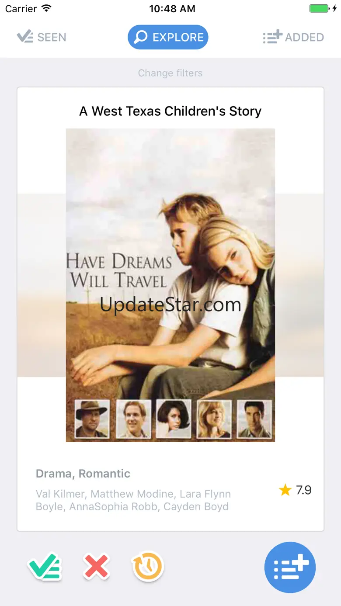Mark movie as seen with green checkmark

[x=45, y=567]
